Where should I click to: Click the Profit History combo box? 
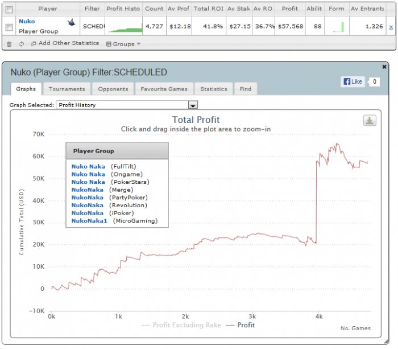[x=127, y=105]
